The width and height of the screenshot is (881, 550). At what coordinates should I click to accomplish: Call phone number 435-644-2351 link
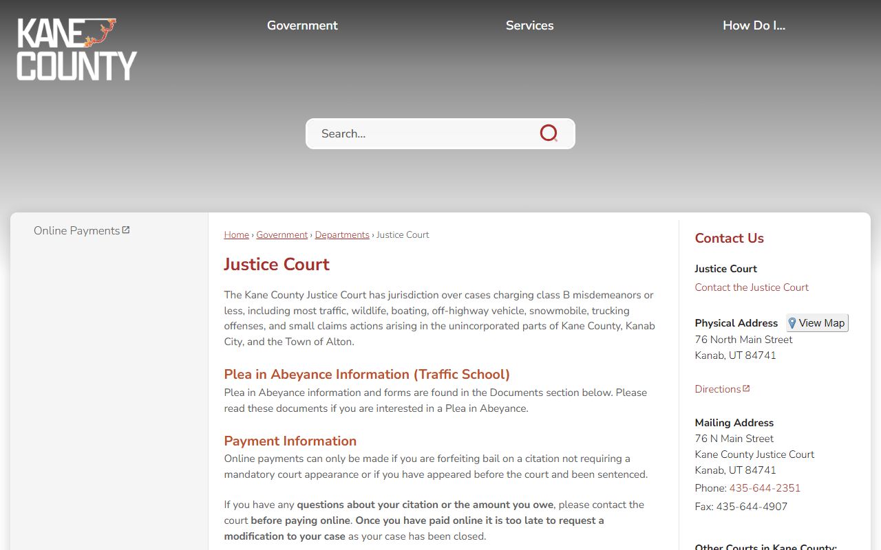(765, 488)
